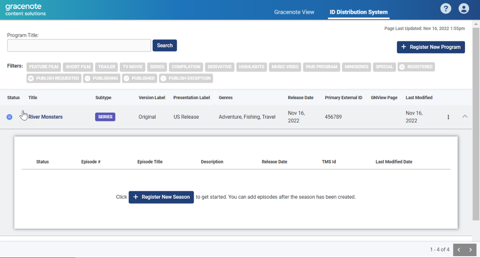
Task: Toggle the Publish Exception filter
Action: 186,78
